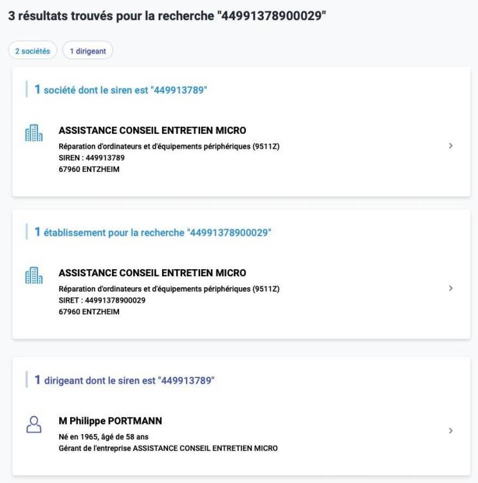Click the "3 résultats trouvés" page heading
Image resolution: width=478 pixels, height=483 pixels.
click(x=167, y=17)
